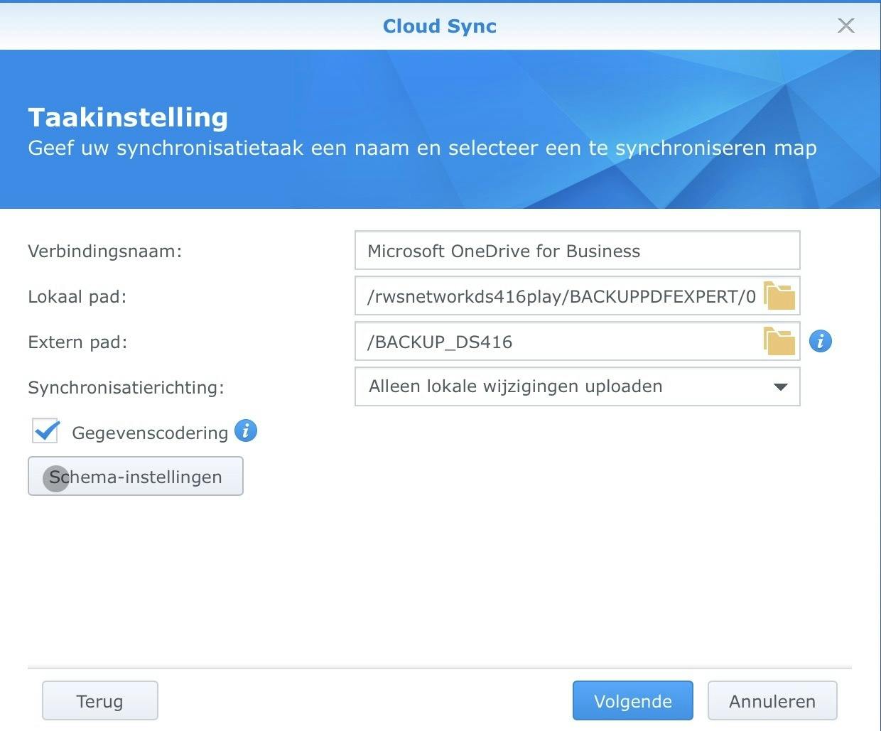Cancel the wizard via Annuleren

772,701
